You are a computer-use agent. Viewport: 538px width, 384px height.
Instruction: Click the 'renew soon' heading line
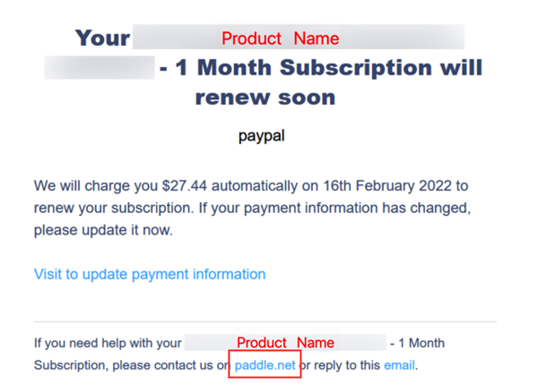[265, 98]
